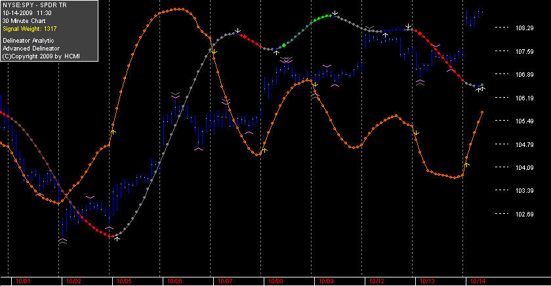Click the white up arrow at red curve's lowest point

pos(117,239)
